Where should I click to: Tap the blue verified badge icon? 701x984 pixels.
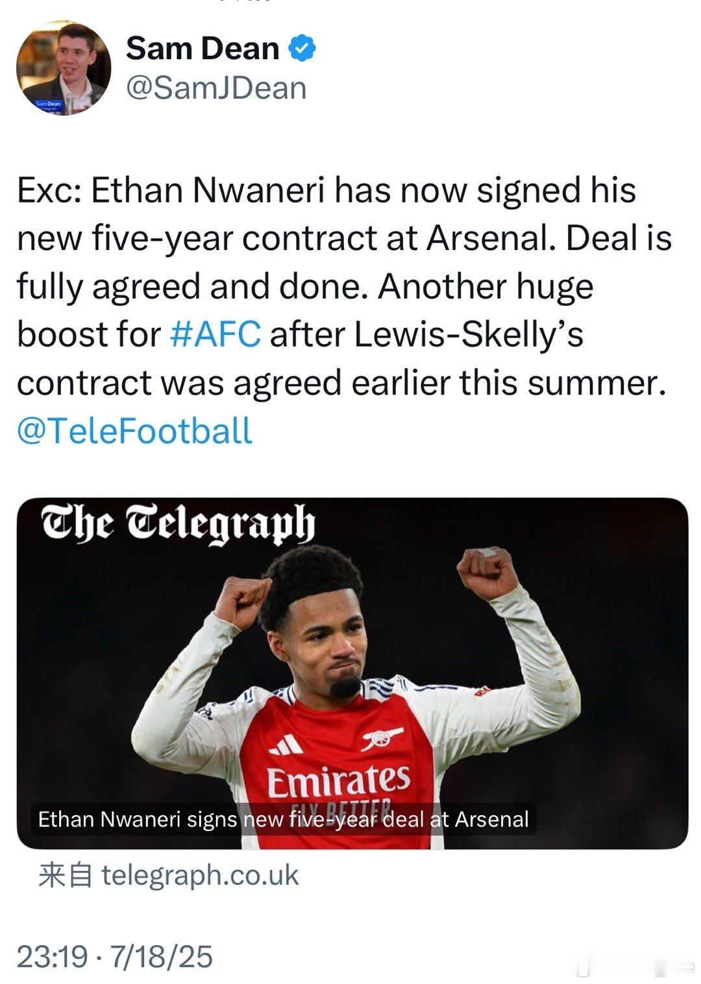(x=301, y=49)
